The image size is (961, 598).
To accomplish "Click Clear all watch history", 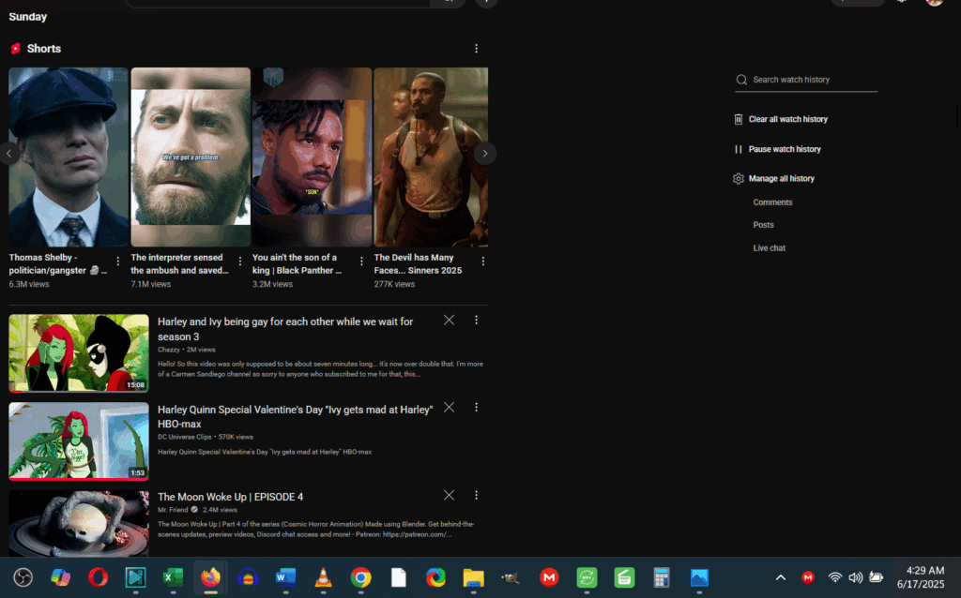I will (x=788, y=119).
